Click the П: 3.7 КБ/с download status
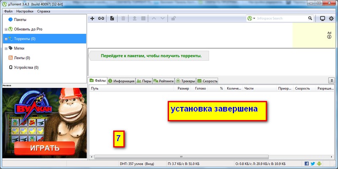This screenshot has width=338, height=169. pos(184,164)
